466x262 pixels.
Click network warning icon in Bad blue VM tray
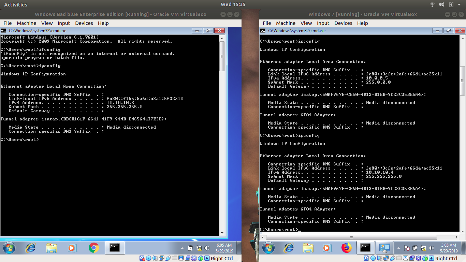[199, 248]
